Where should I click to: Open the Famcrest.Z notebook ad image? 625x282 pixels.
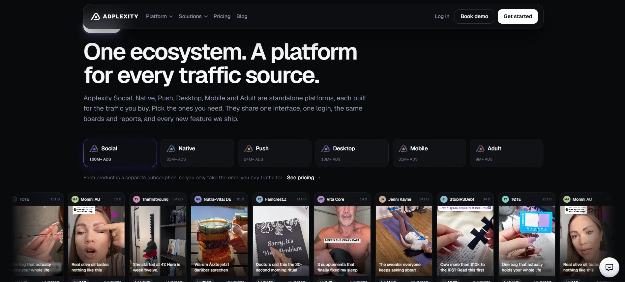click(x=281, y=241)
